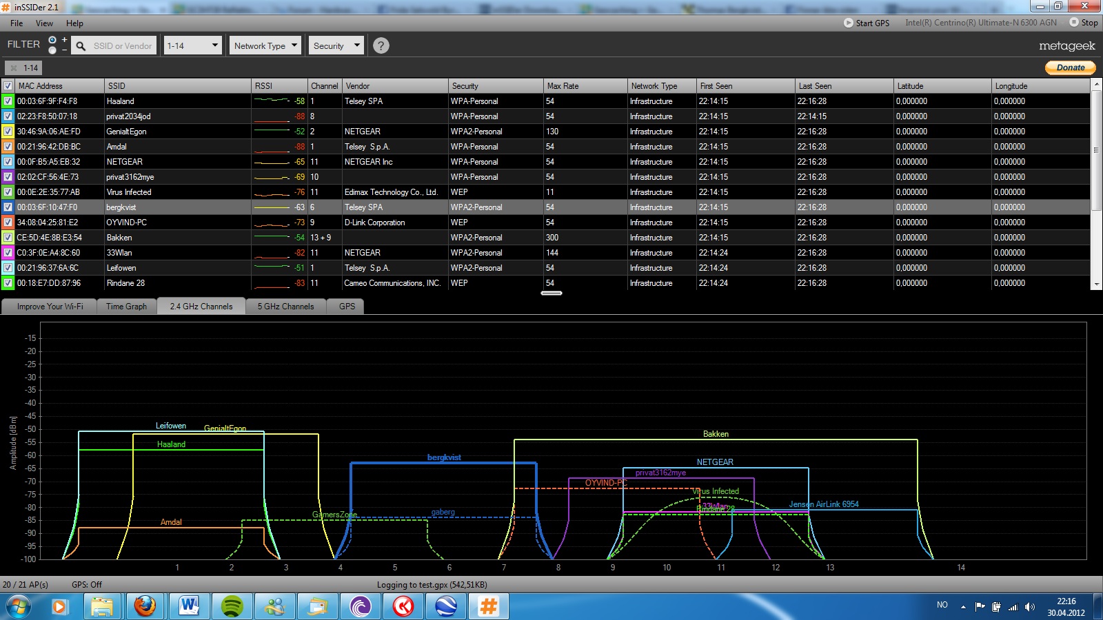Uncheck the Amdal network checkbox

pyautogui.click(x=8, y=147)
